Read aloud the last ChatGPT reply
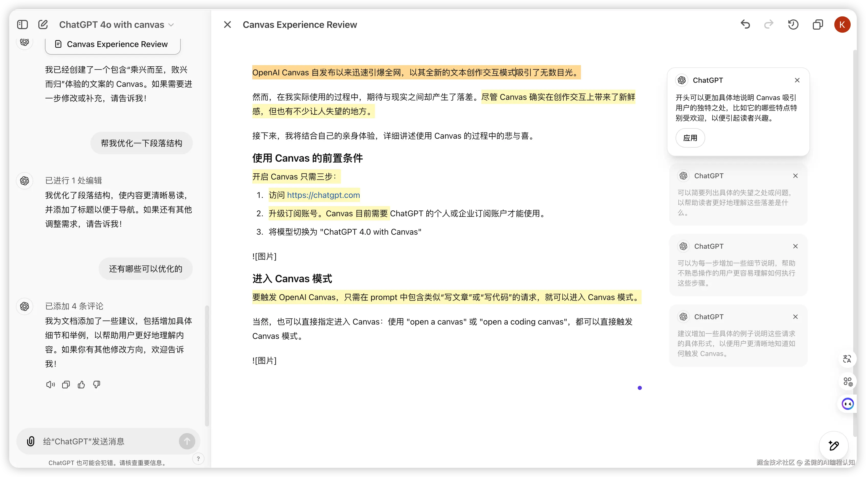This screenshot has width=866, height=477. (x=50, y=385)
